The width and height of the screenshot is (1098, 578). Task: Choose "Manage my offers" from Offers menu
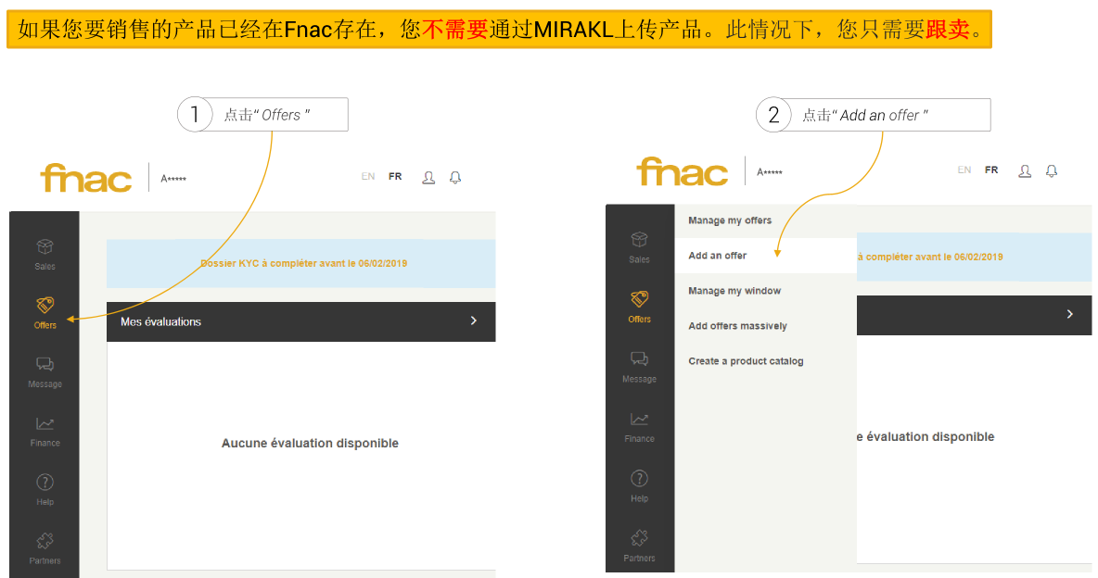pyautogui.click(x=730, y=220)
